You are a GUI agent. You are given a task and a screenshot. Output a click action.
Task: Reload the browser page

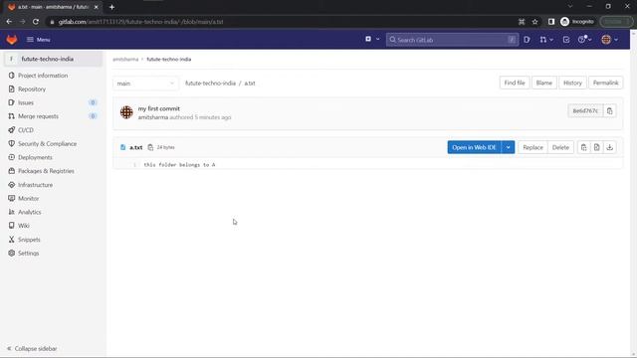[36, 22]
